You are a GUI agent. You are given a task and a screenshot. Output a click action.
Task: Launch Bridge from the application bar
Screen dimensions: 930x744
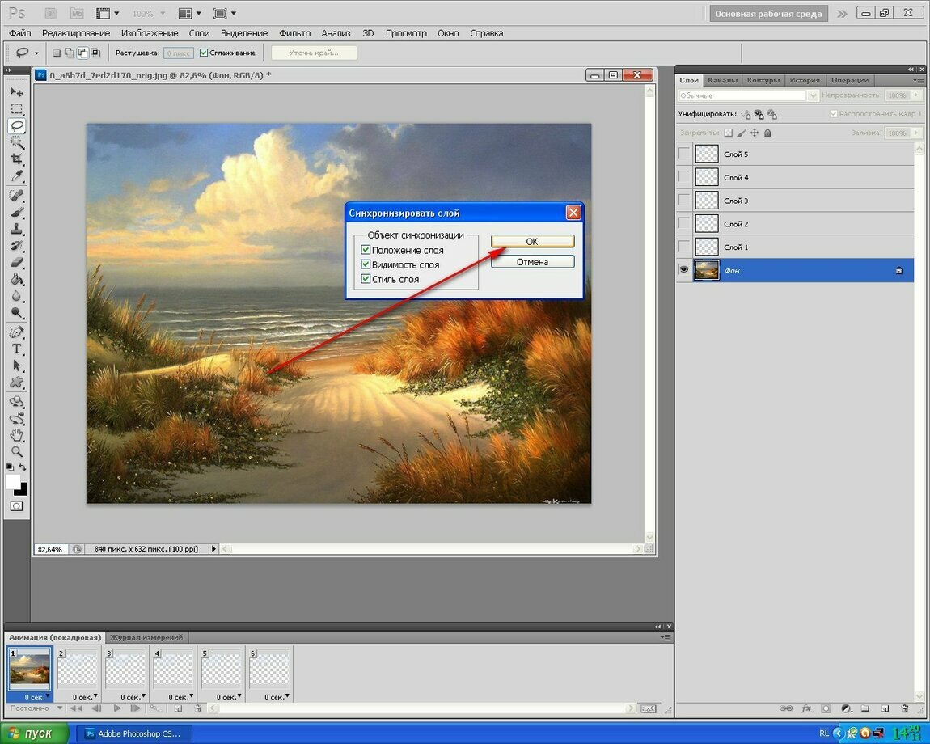point(51,13)
